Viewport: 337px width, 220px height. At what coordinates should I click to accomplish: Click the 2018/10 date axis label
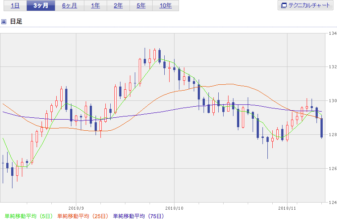174,208
